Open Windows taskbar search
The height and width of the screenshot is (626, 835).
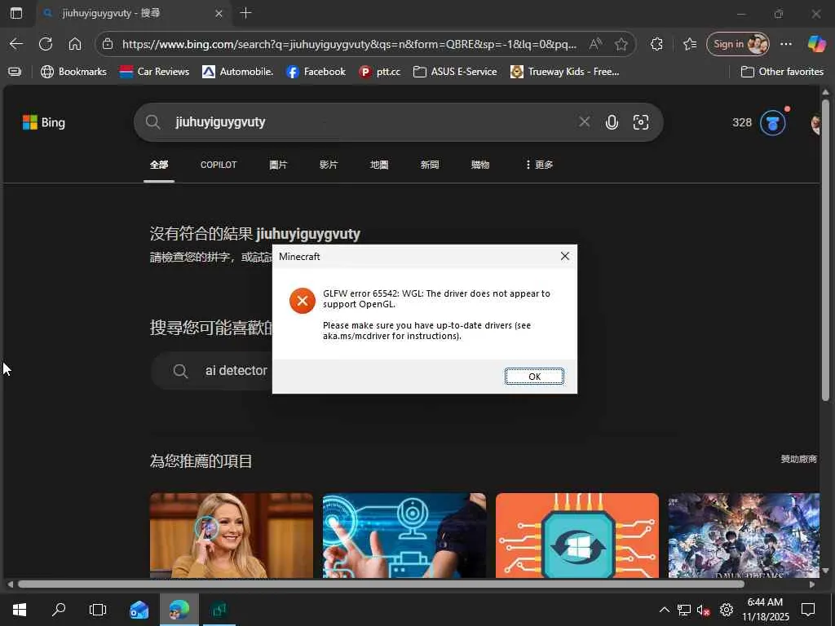coord(59,610)
